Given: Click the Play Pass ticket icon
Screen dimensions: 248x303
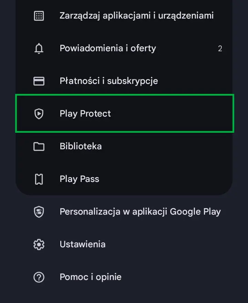Looking at the screenshot, I should point(39,179).
